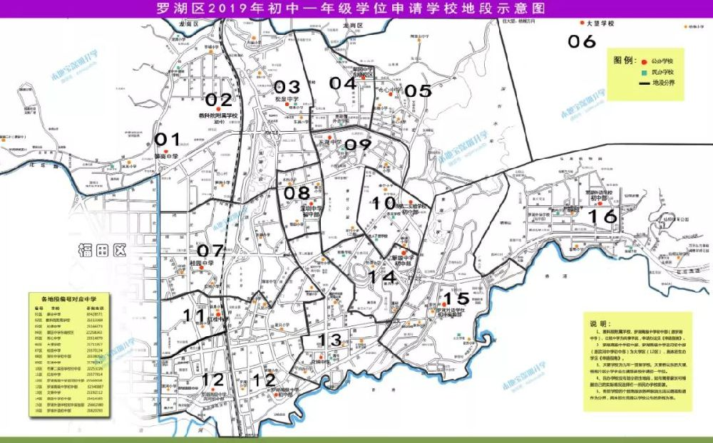Click the red marker above 东湖中学 label
The width and height of the screenshot is (713, 443).
[x=329, y=137]
